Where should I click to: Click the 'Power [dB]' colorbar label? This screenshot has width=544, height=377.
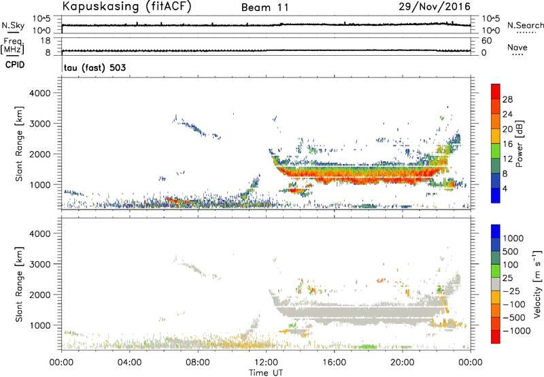[x=520, y=144]
